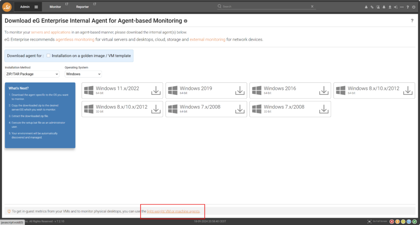Click the Windows 2016 tile label
This screenshot has height=225, width=420.
click(x=280, y=89)
